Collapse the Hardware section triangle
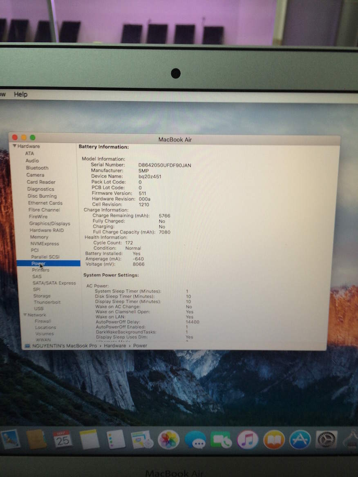The width and height of the screenshot is (358, 477). pos(14,146)
